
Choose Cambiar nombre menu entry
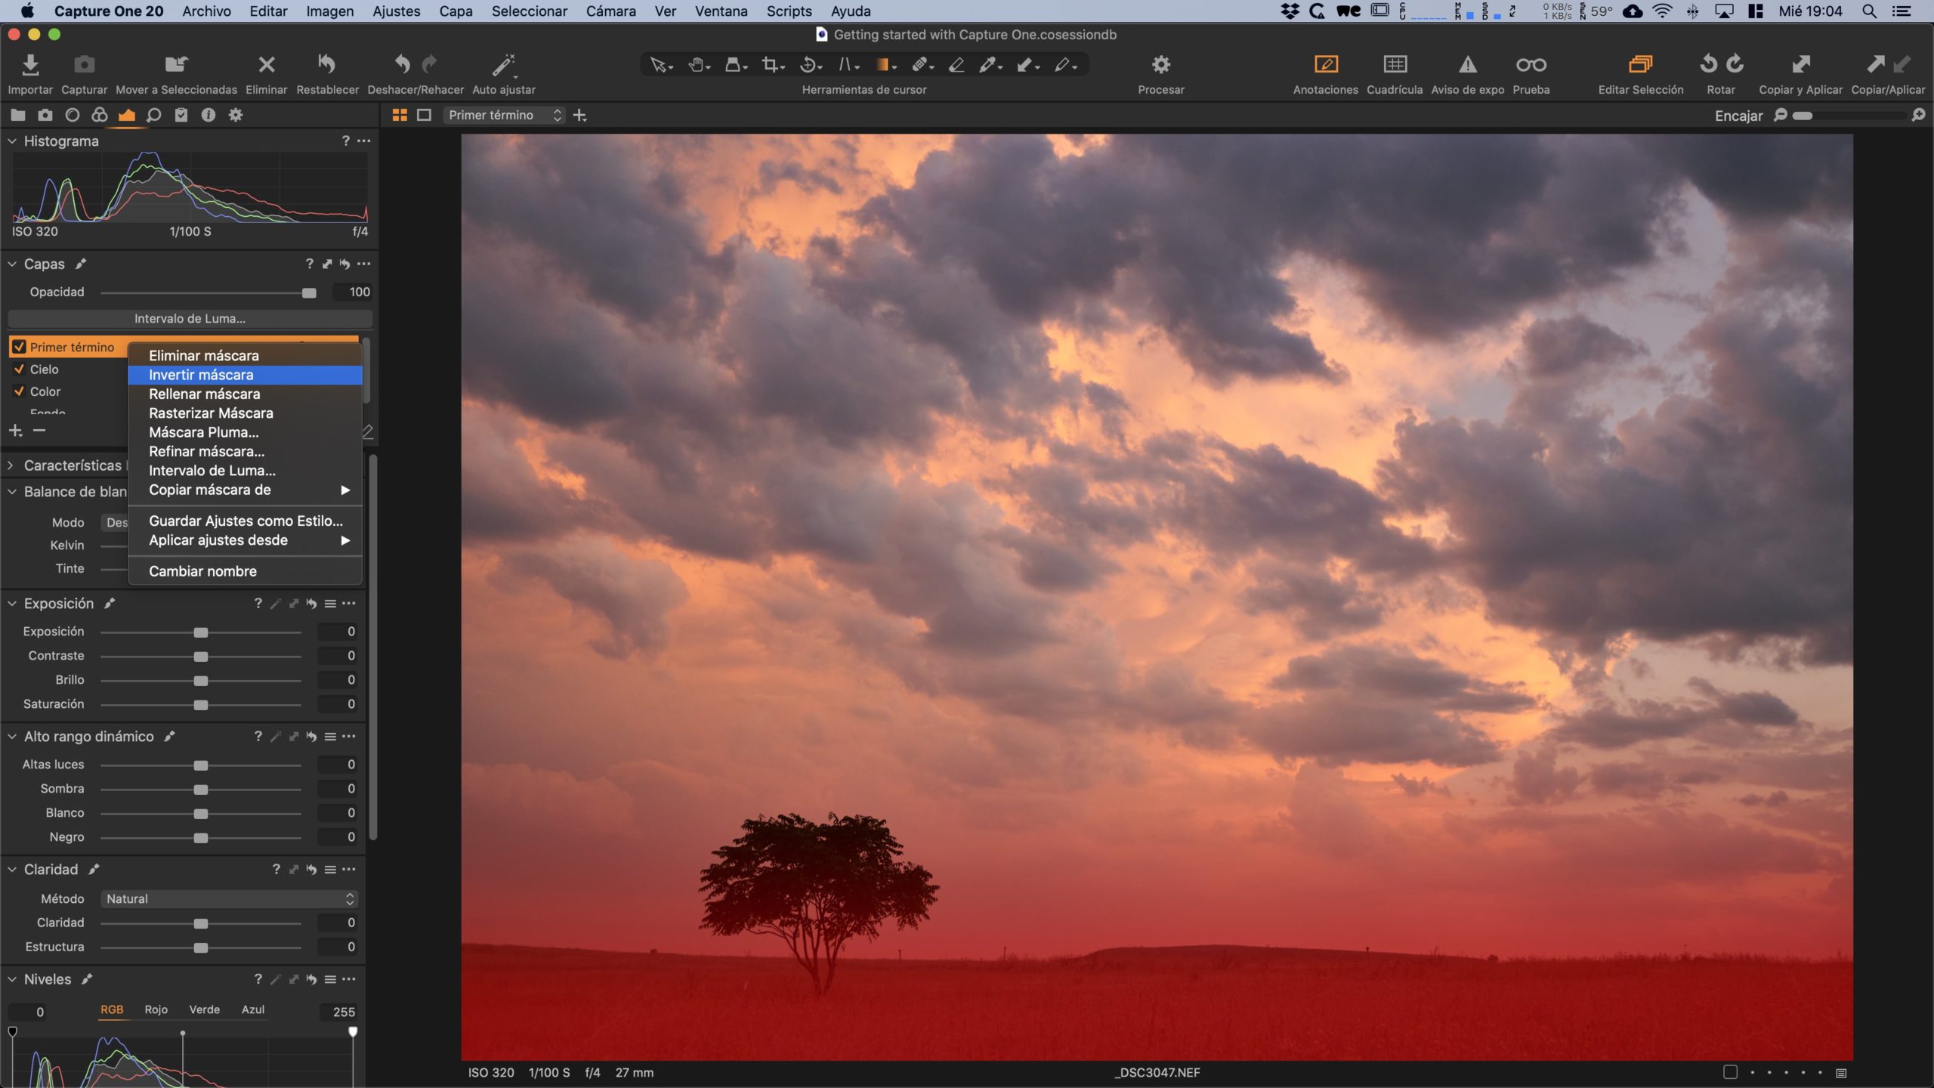coord(246,571)
